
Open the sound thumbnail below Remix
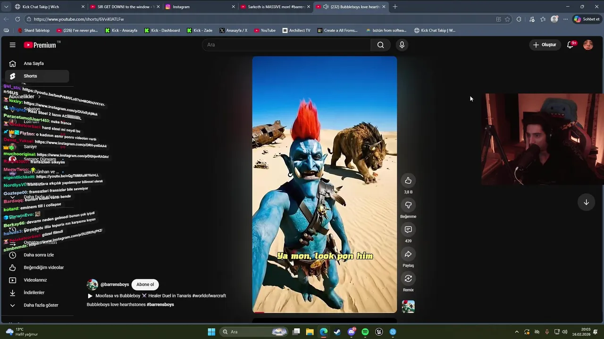tap(408, 307)
